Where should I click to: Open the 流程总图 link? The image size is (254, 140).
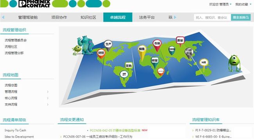11,85
